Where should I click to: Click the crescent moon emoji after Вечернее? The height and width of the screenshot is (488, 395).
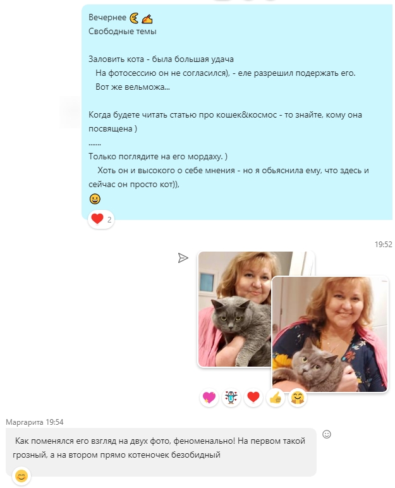pyautogui.click(x=134, y=18)
